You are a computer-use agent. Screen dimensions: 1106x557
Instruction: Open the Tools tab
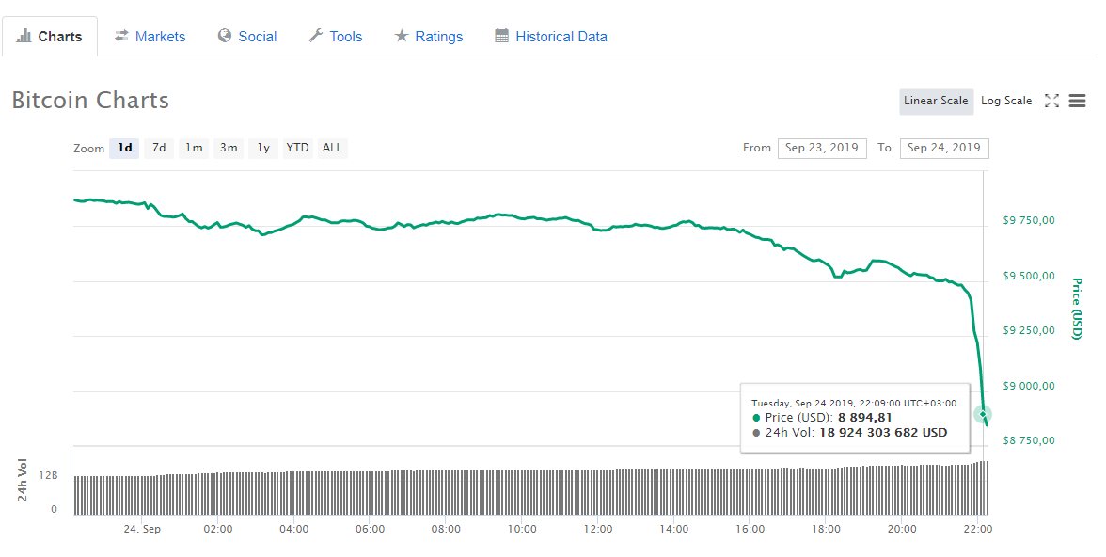tap(336, 36)
